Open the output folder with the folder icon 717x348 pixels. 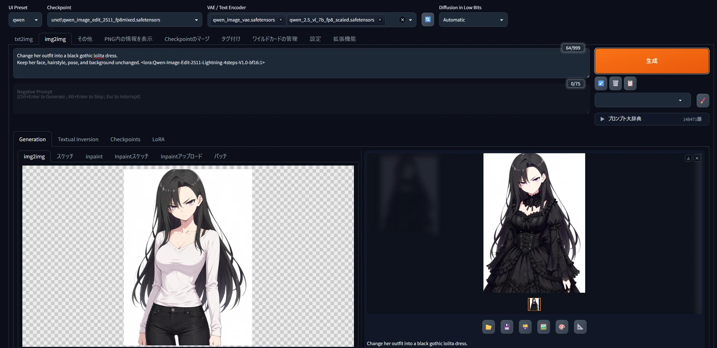click(x=488, y=327)
